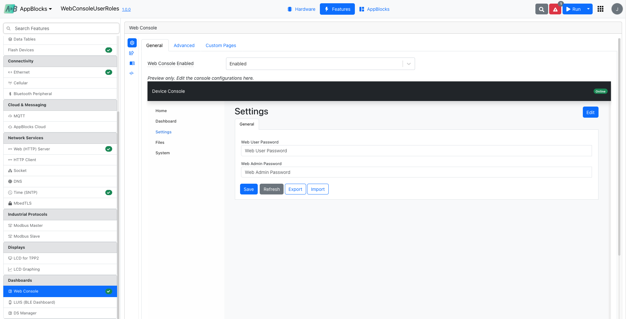Switch to Features section
The height and width of the screenshot is (319, 626).
click(337, 9)
